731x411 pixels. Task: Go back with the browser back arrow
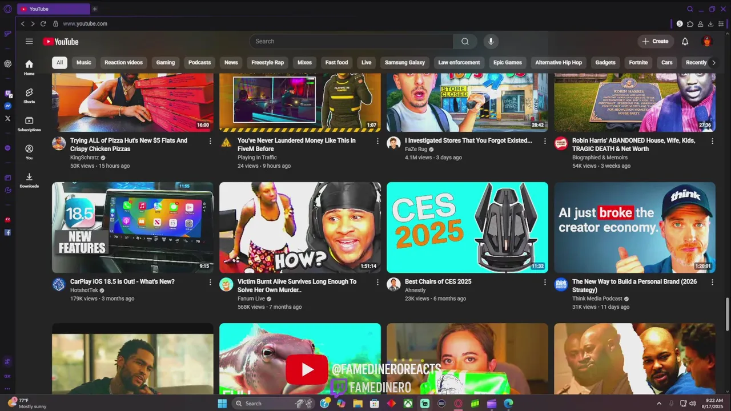click(x=23, y=23)
